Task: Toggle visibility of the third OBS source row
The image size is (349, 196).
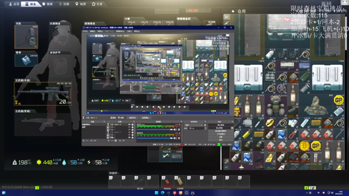Action: [x=129, y=129]
